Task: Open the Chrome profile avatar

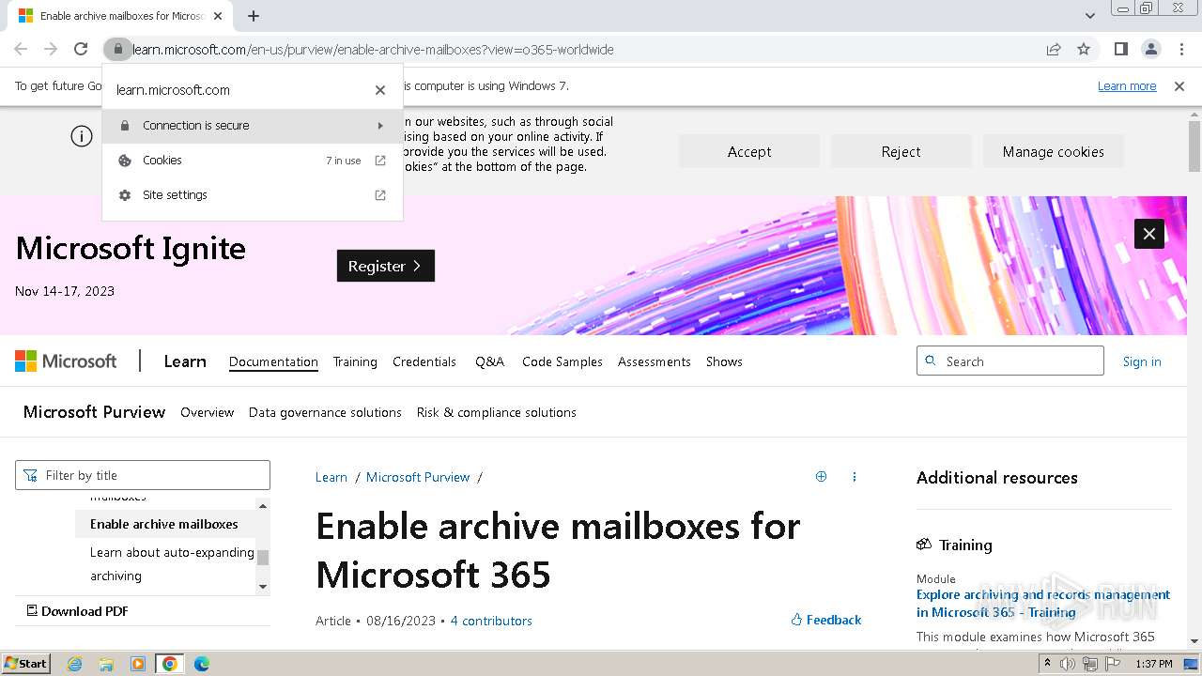Action: [1150, 49]
